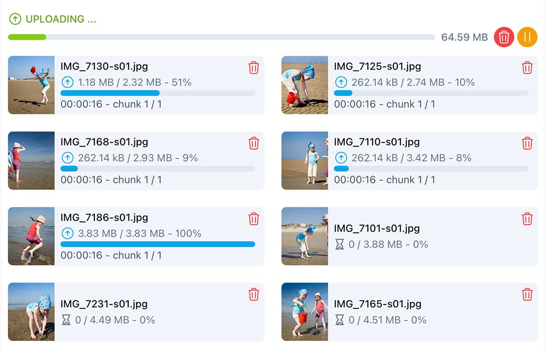
Task: Click the overall upload progress bar
Action: 222,37
